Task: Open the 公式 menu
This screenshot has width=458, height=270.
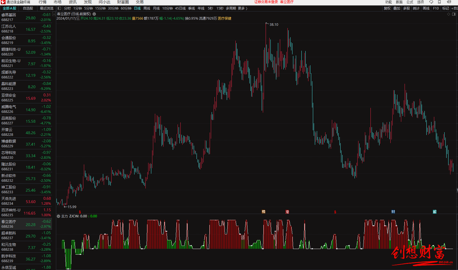Action: click(410, 2)
